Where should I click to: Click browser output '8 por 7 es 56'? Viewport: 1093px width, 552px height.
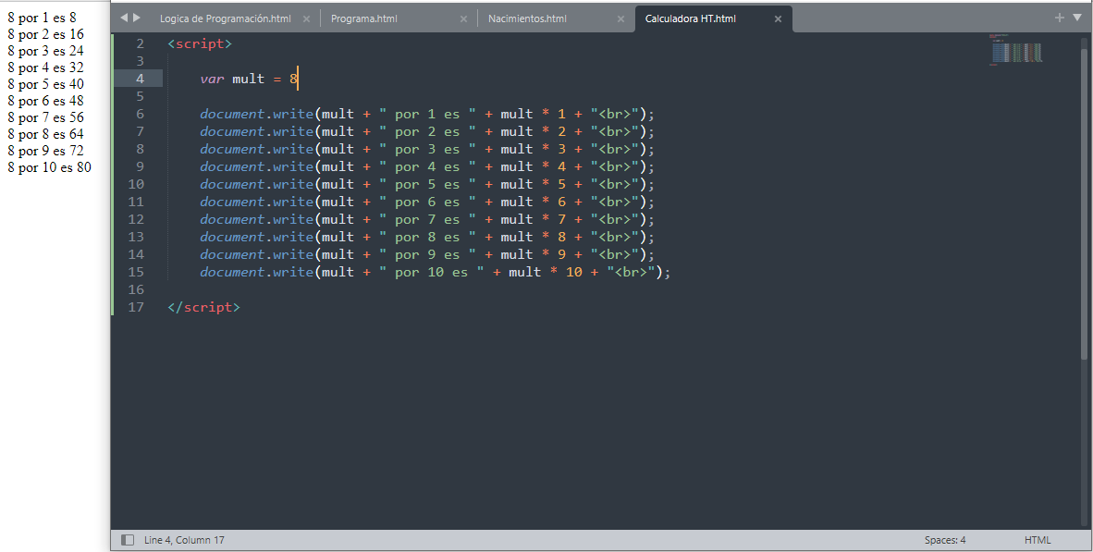pyautogui.click(x=46, y=117)
